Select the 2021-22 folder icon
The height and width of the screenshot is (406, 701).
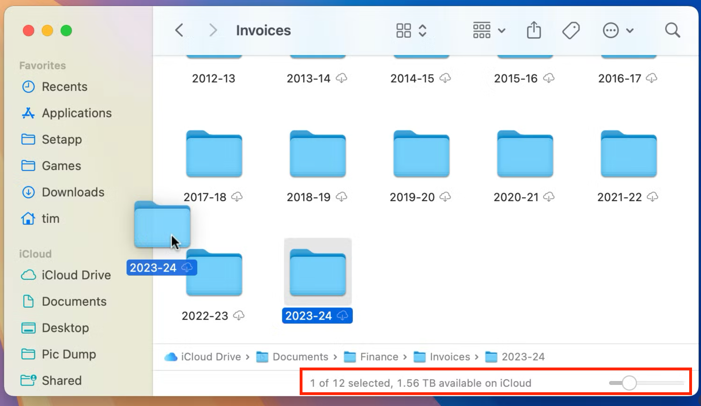pyautogui.click(x=629, y=154)
